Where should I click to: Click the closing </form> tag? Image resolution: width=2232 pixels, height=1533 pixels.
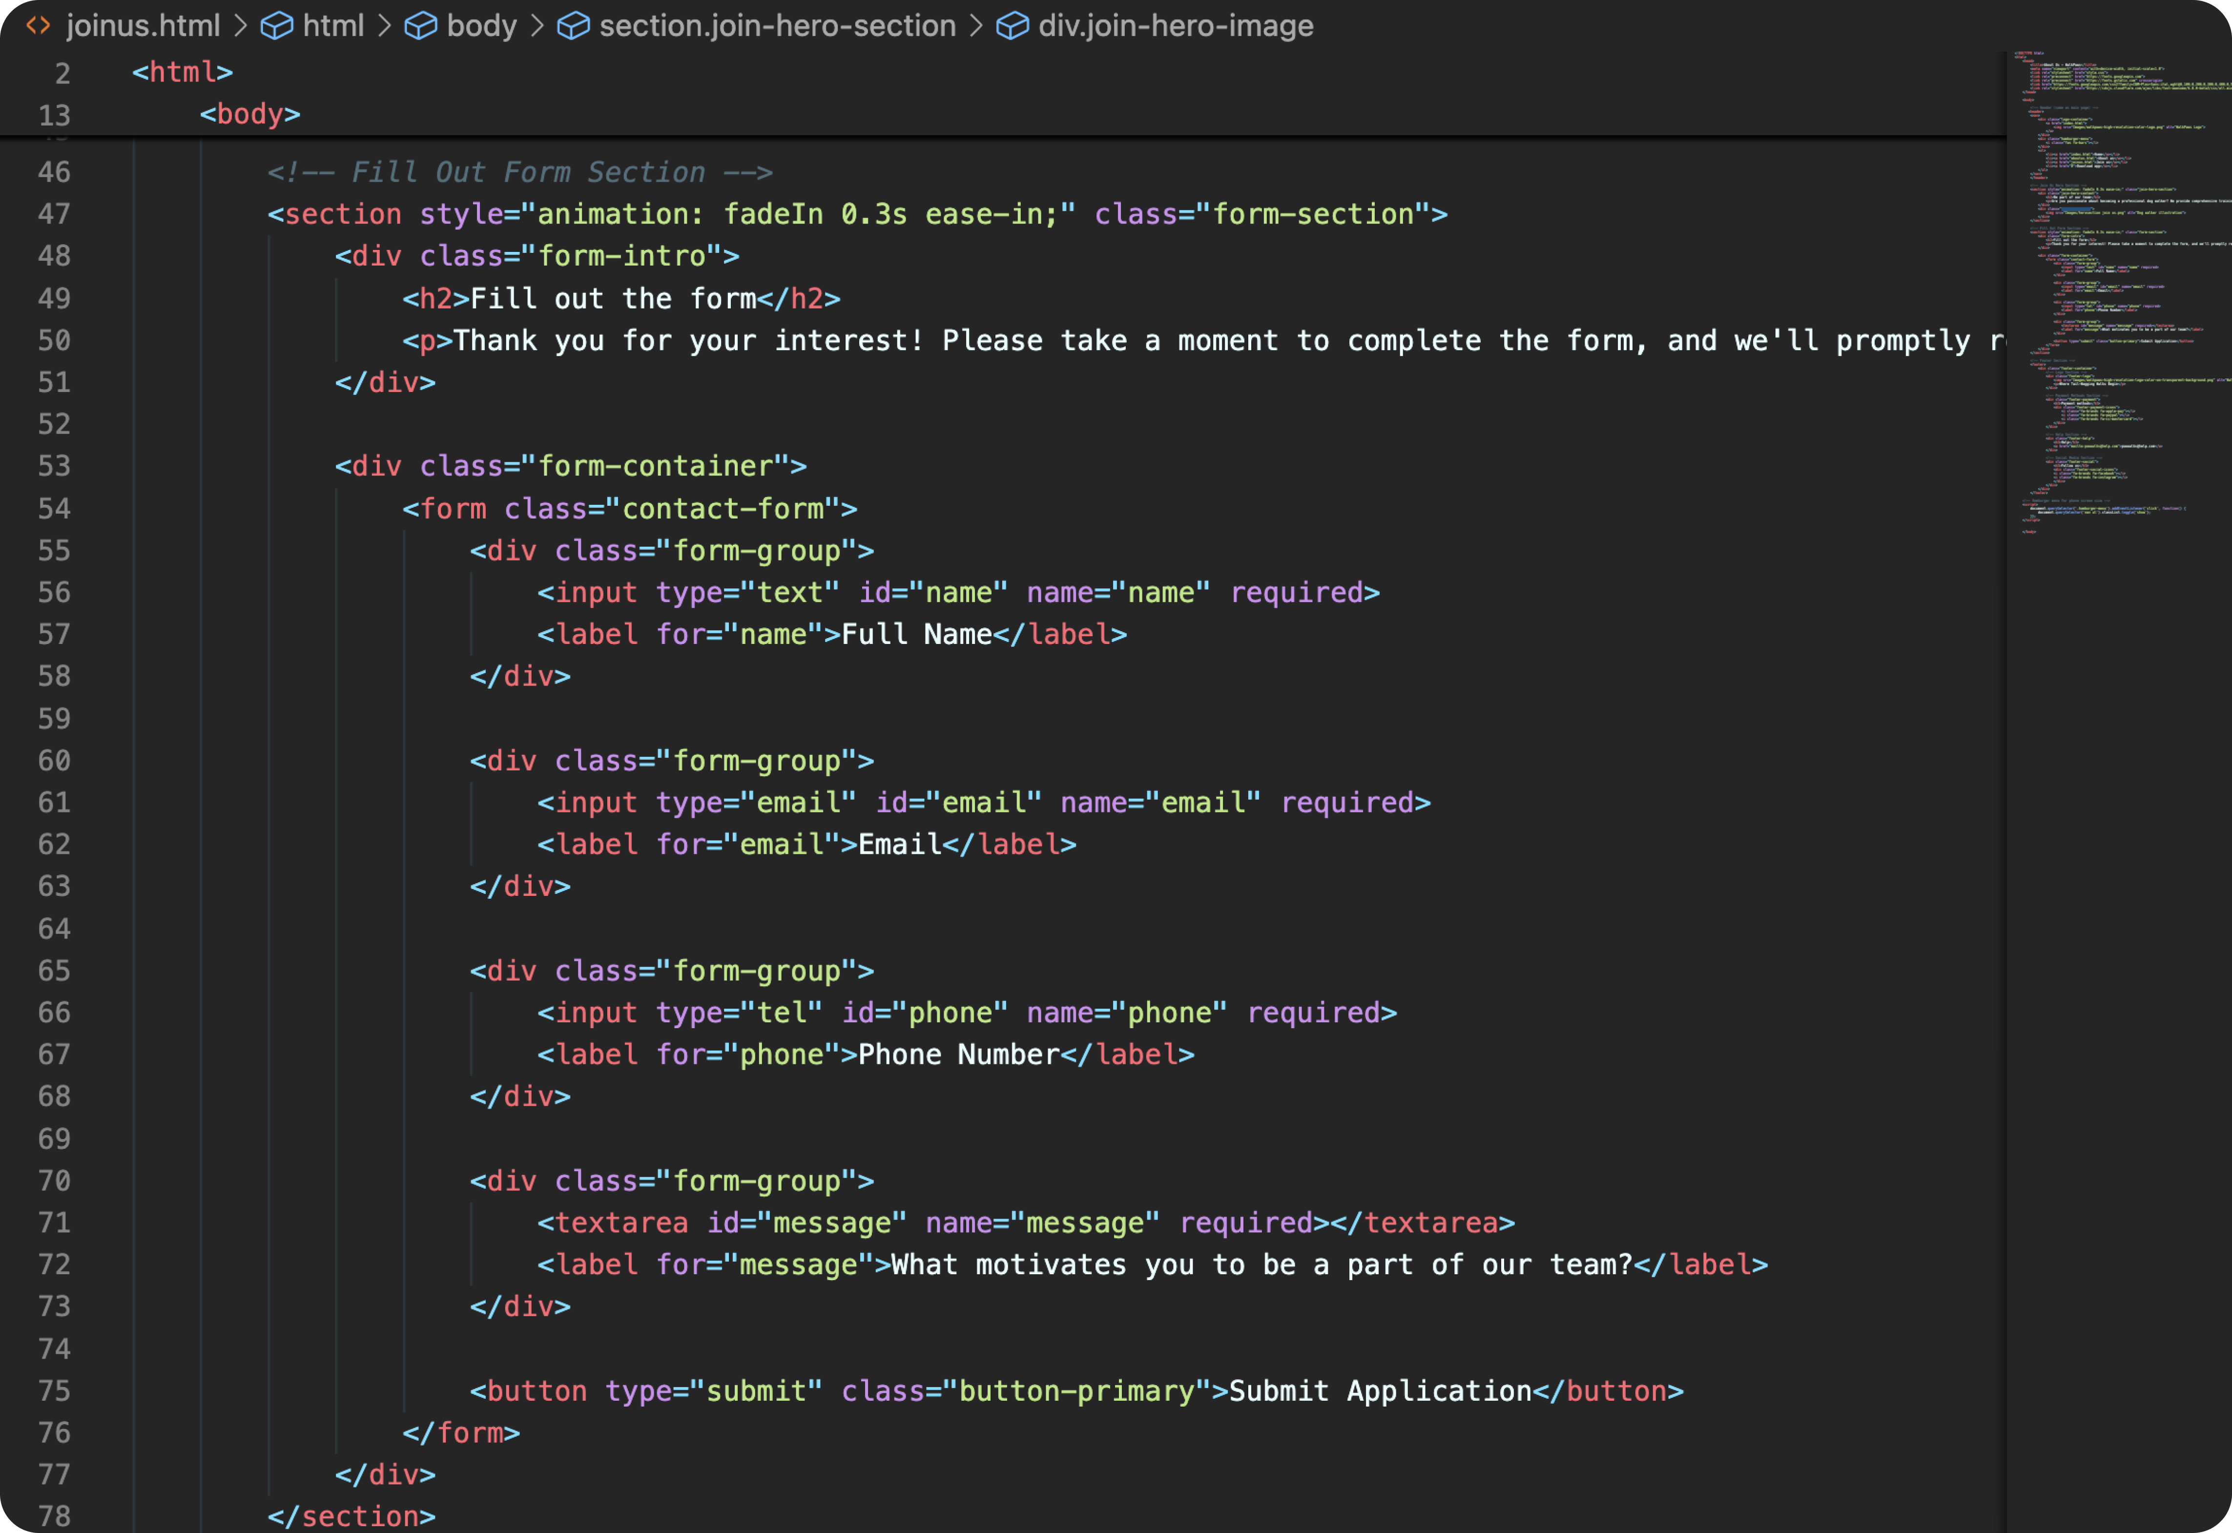[461, 1433]
